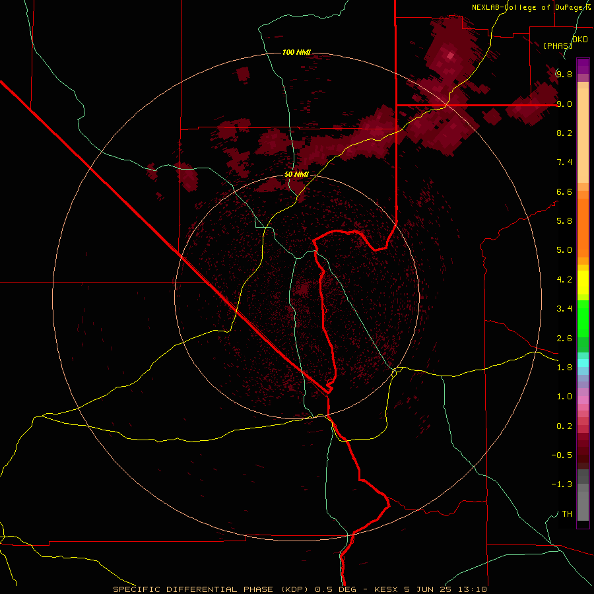This screenshot has height=594, width=594.
Task: Pick the light peach color bar segment
Action: point(583,135)
